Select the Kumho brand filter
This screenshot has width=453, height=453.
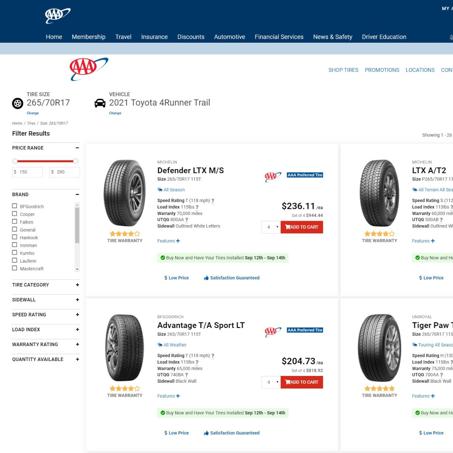click(x=15, y=253)
